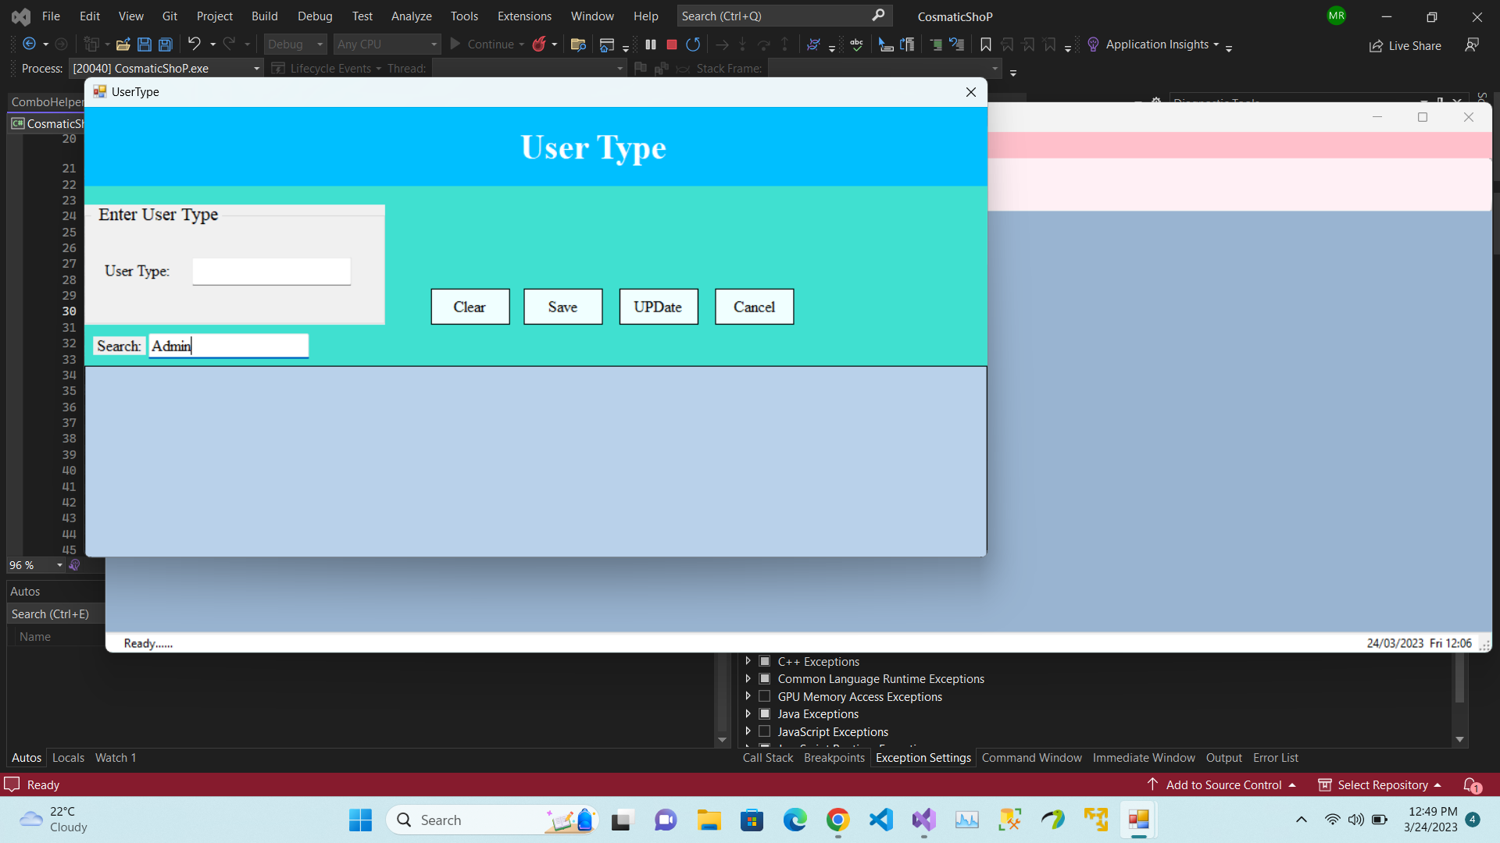The height and width of the screenshot is (843, 1500).
Task: Toggle GPU Memory Access Exceptions checkbox
Action: click(765, 696)
